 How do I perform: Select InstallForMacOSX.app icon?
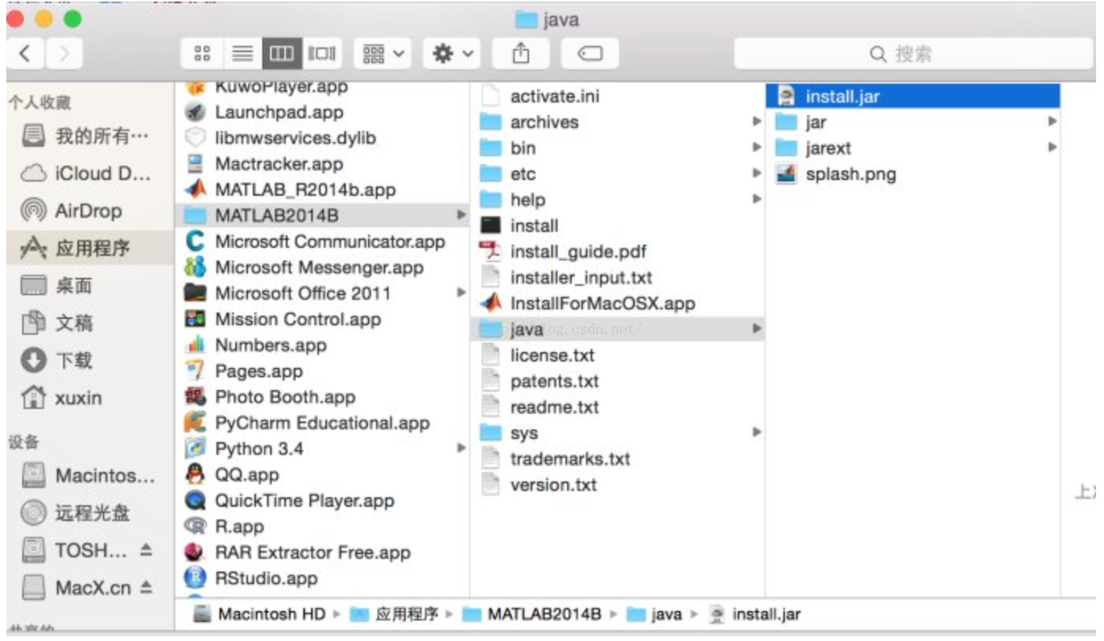tap(490, 303)
